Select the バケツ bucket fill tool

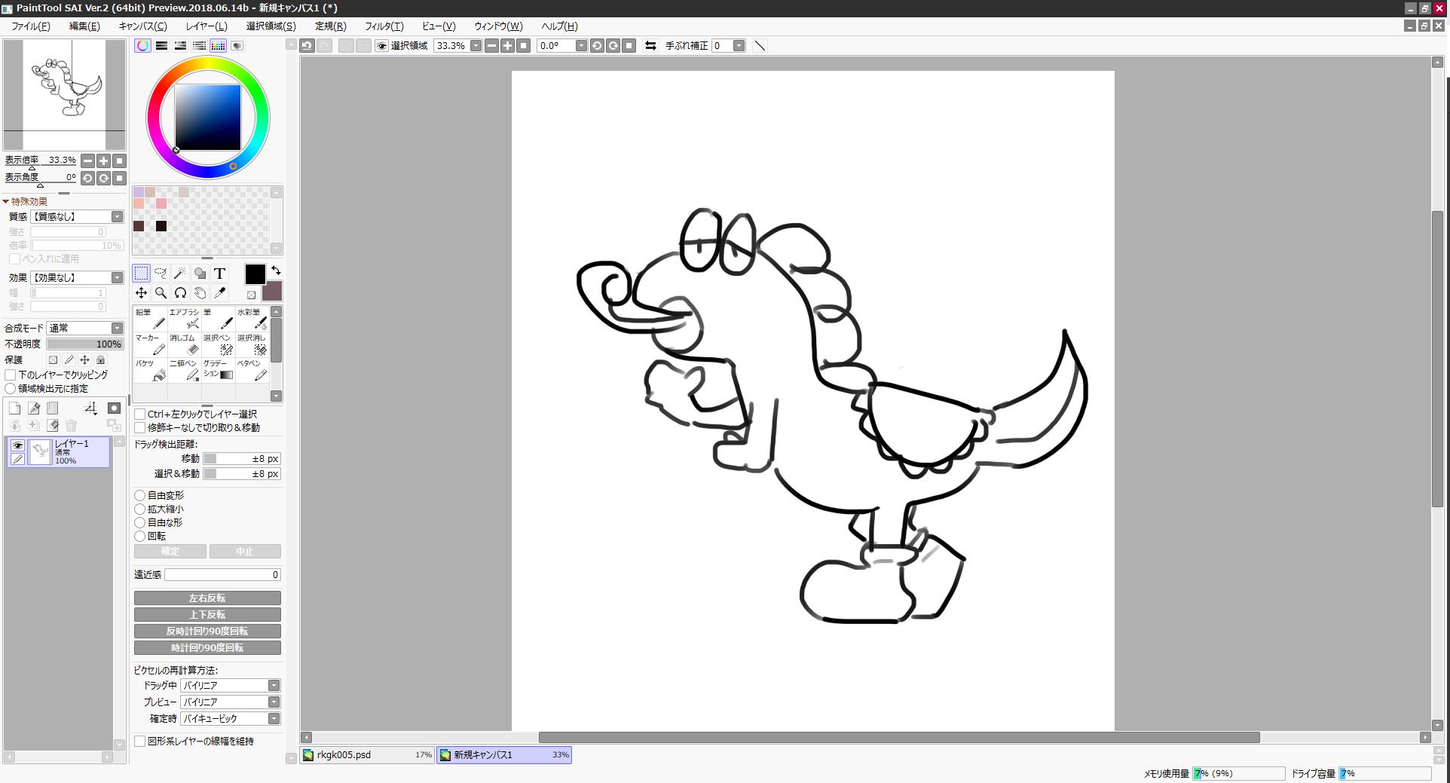click(x=151, y=370)
